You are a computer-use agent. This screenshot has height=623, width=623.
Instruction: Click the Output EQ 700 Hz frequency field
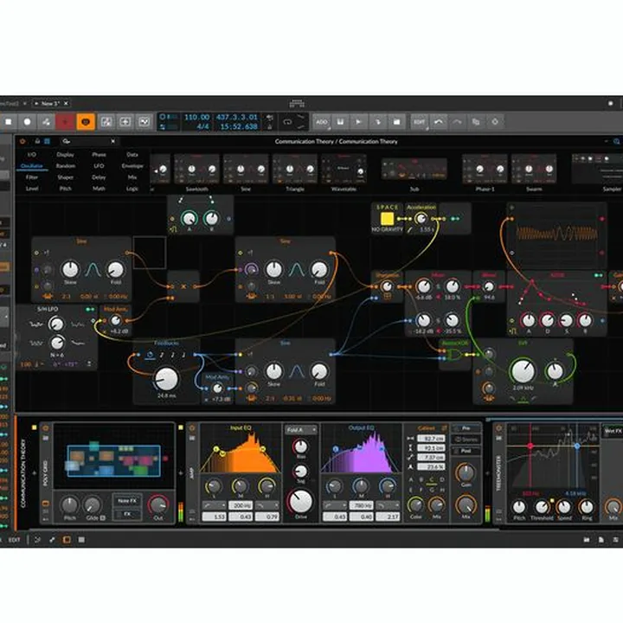coord(361,505)
